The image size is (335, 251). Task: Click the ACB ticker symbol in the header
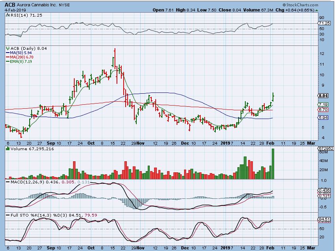click(10, 5)
